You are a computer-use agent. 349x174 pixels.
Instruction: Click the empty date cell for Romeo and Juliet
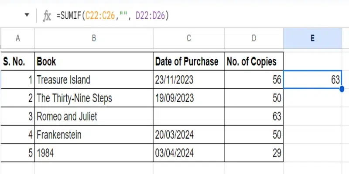click(188, 117)
